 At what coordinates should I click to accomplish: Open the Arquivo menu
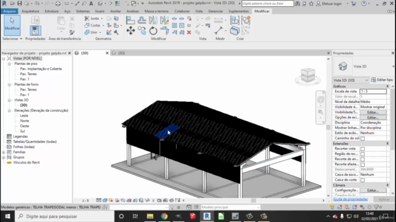tap(9, 11)
